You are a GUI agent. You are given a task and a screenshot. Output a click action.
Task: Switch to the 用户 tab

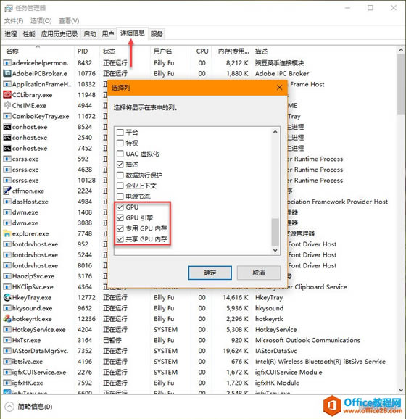pyautogui.click(x=108, y=34)
